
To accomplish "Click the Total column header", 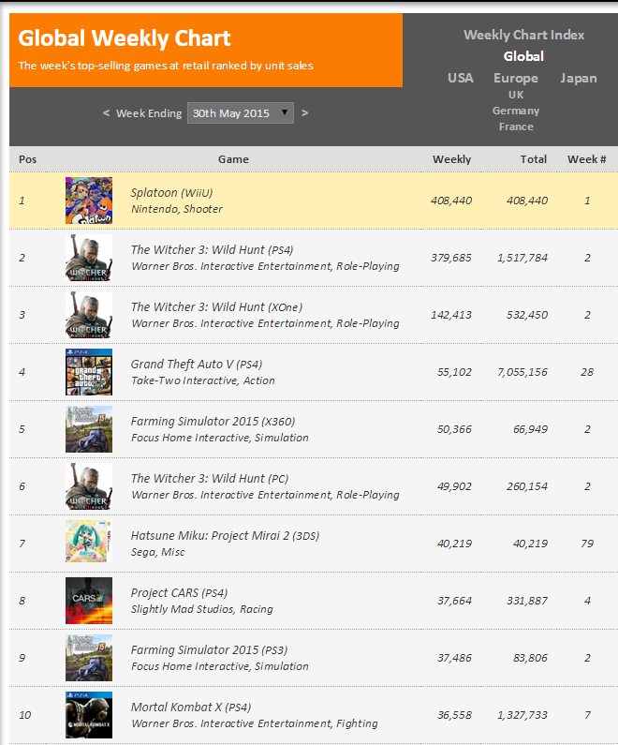I will [x=533, y=159].
